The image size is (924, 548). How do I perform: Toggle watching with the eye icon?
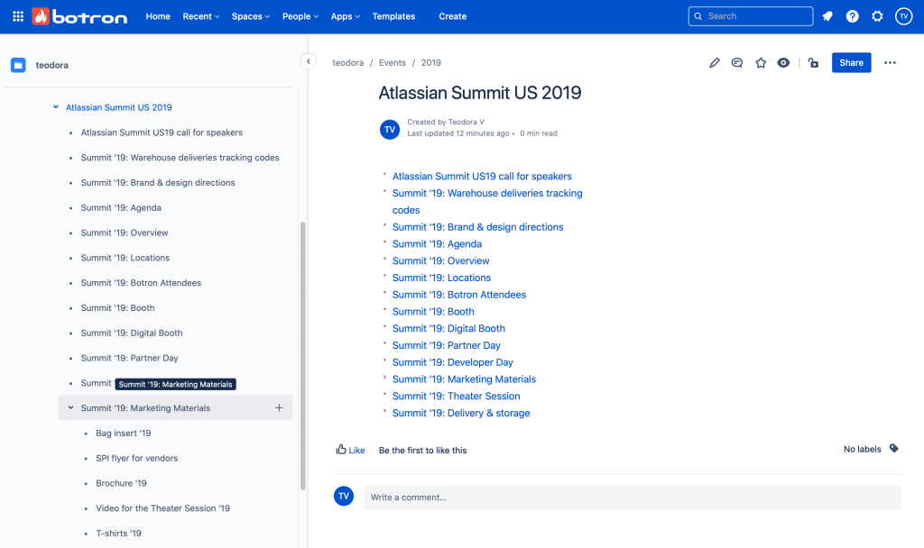783,62
